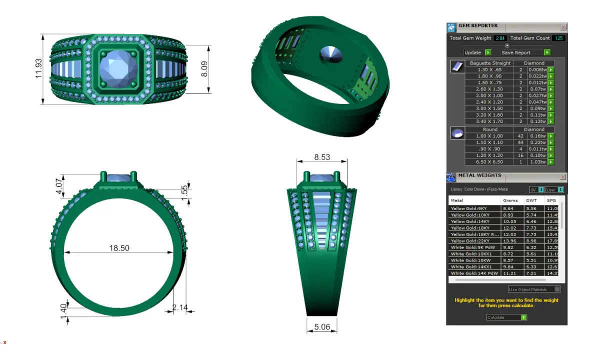Select the Round gem shape icon
The image size is (600, 352).
pyautogui.click(x=457, y=133)
